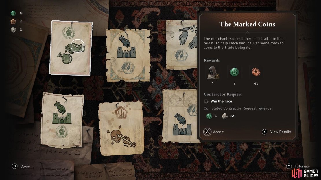Click the Gamer Guides logo
Screen dimensions: 321x180
305,173
